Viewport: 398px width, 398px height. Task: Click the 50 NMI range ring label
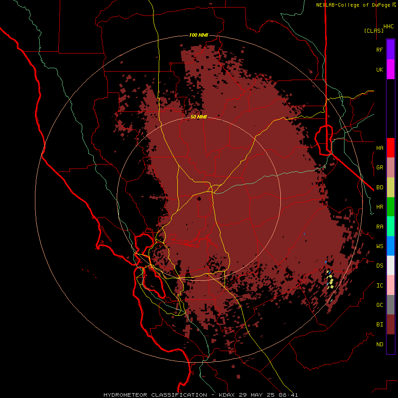(x=199, y=117)
